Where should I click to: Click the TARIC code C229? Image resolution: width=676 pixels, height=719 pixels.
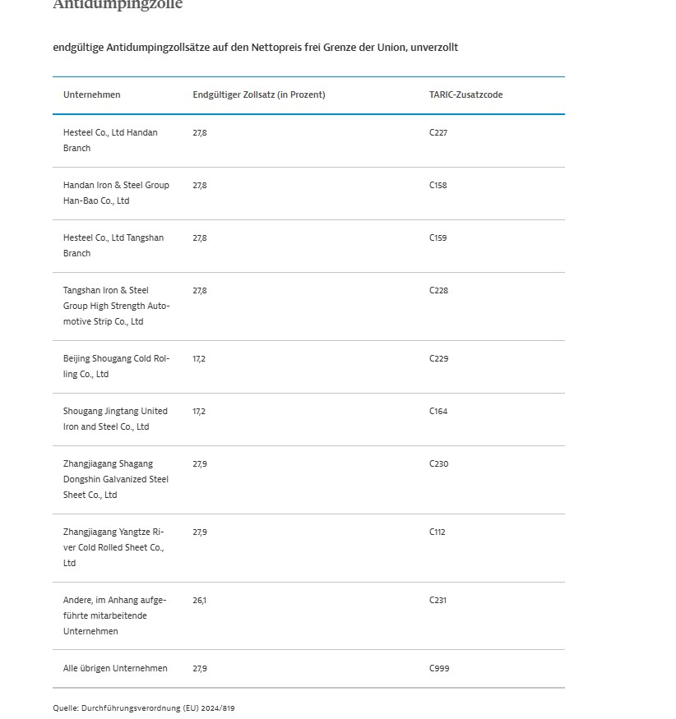pos(438,358)
